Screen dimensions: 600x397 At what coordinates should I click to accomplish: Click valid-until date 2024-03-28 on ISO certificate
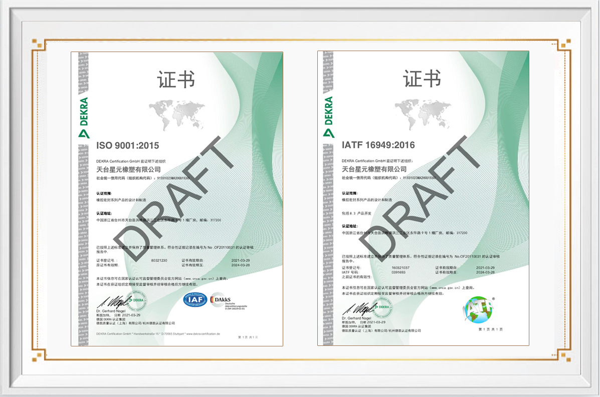[x=240, y=265]
